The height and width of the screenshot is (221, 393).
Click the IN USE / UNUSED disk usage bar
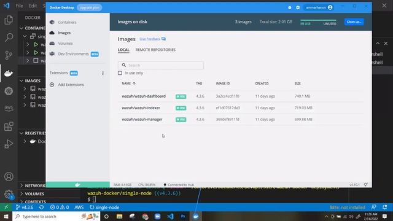click(318, 22)
